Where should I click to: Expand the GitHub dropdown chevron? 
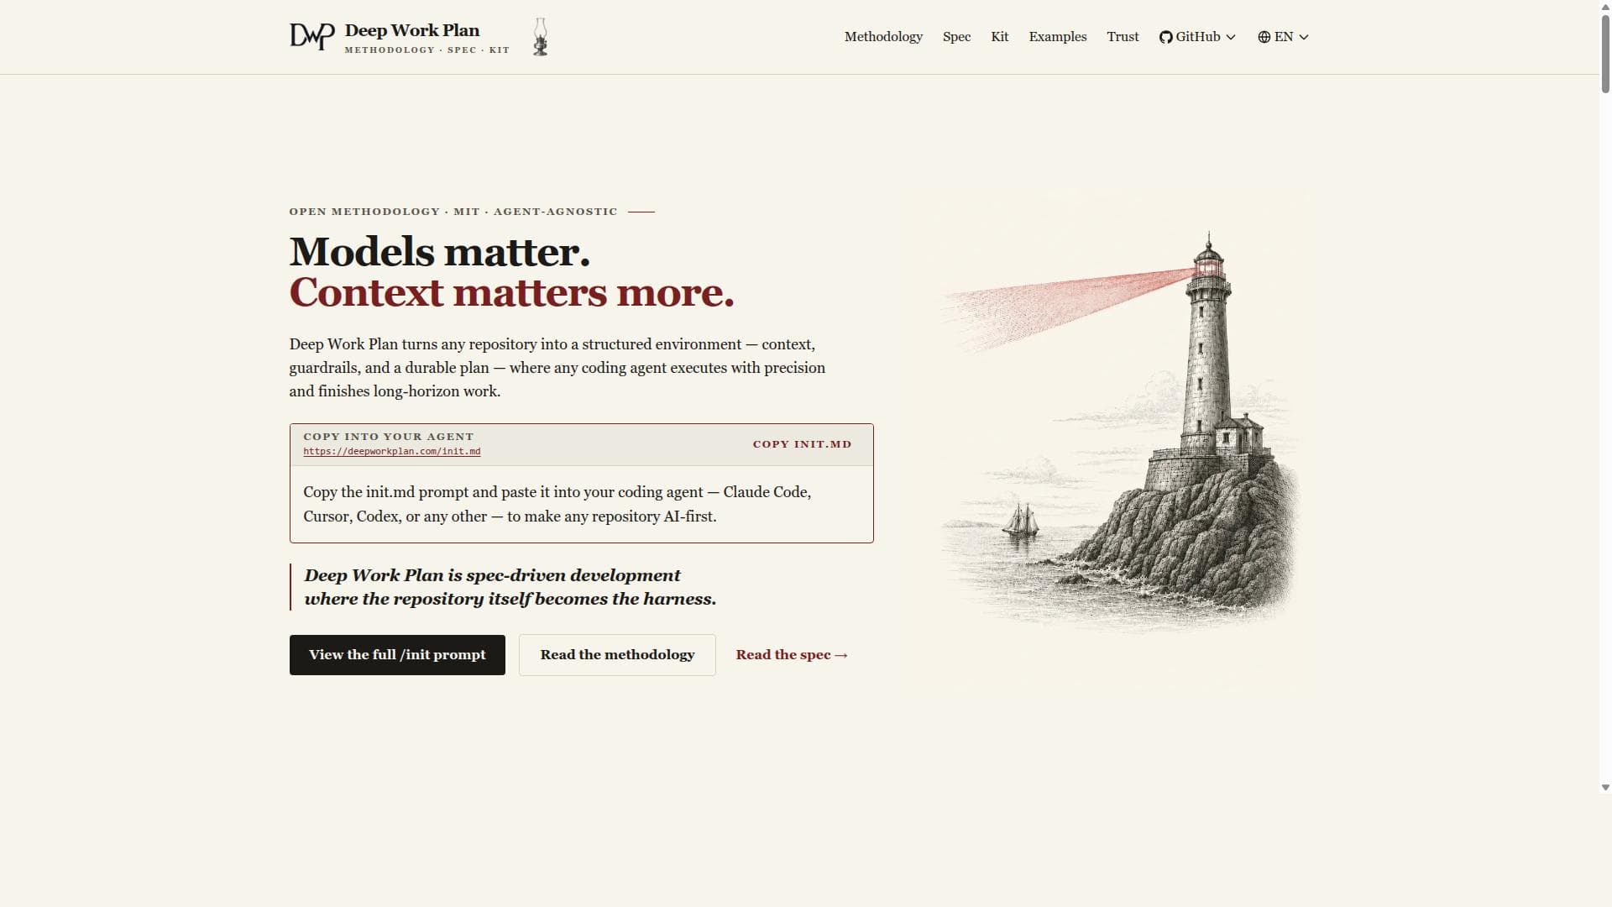coord(1231,37)
